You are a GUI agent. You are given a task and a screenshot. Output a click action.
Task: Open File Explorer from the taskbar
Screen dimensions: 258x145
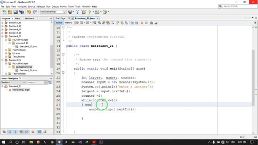point(31,142)
